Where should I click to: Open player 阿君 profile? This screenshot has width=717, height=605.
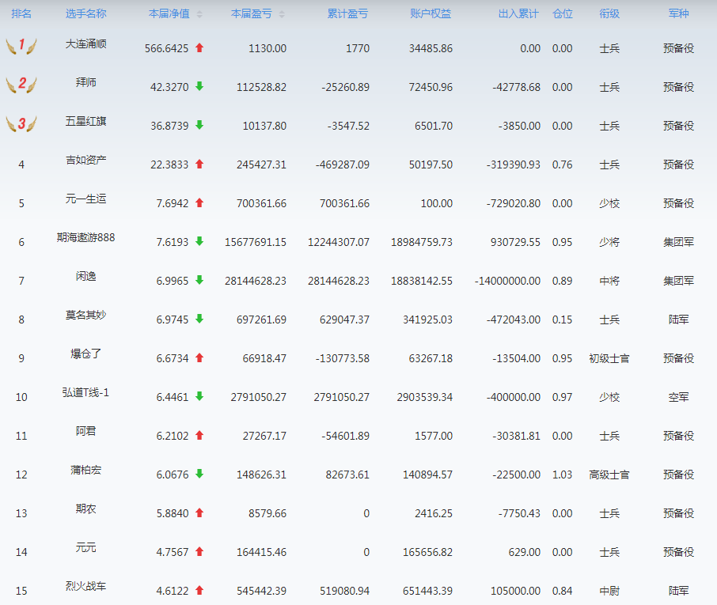click(86, 431)
